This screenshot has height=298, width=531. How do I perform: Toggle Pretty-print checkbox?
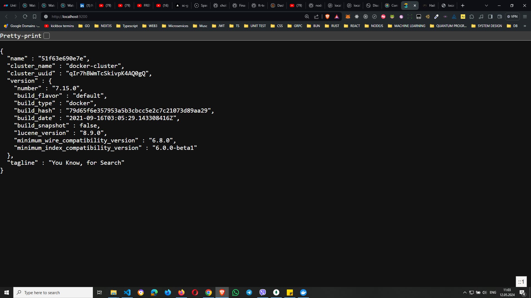[x=47, y=36]
